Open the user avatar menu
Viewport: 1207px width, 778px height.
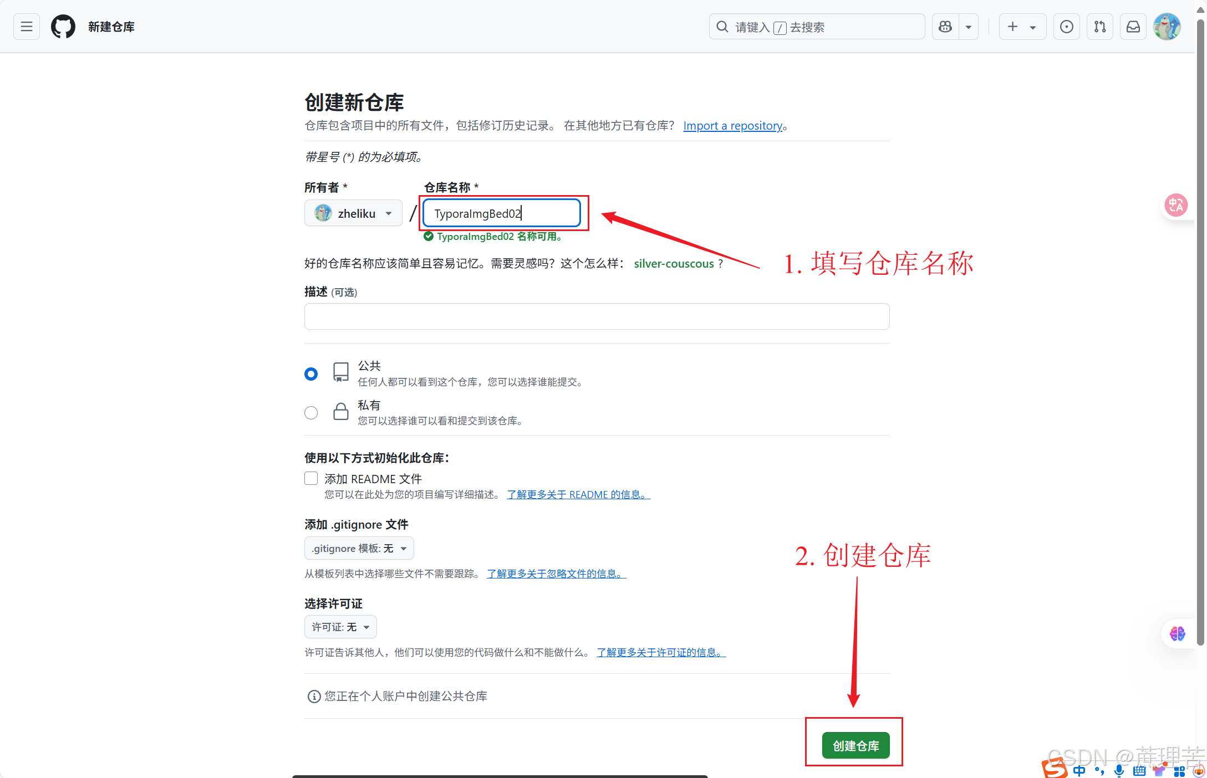[x=1167, y=27]
